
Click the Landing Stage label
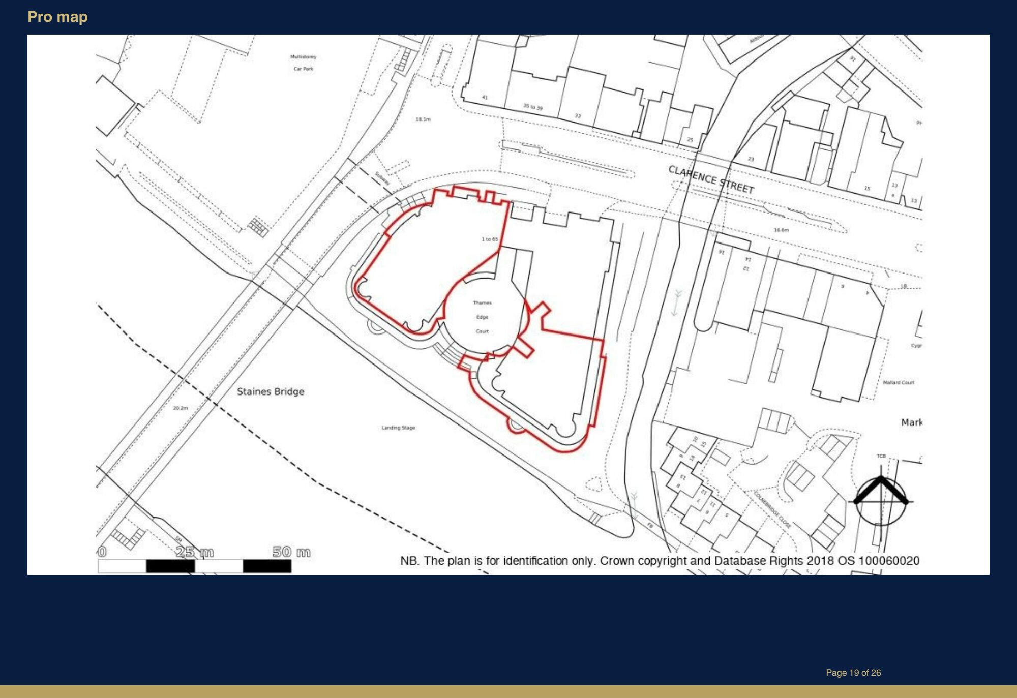point(398,428)
